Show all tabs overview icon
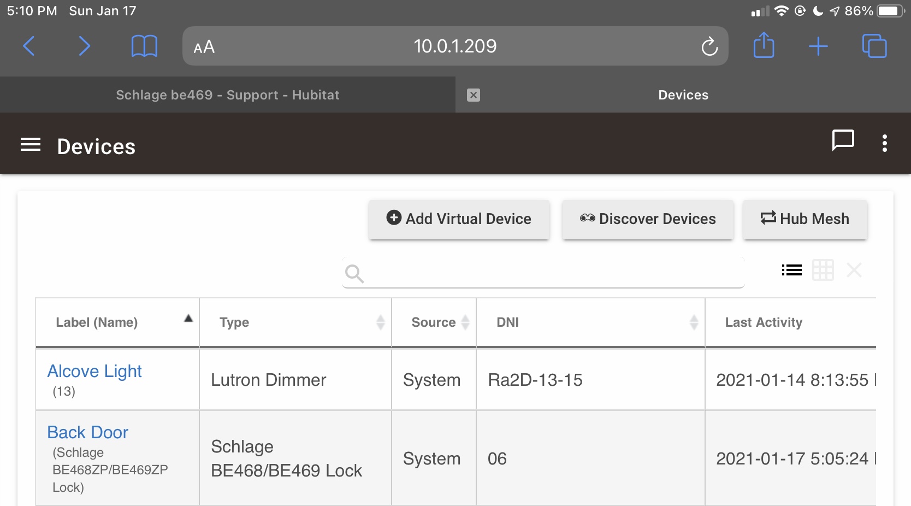This screenshot has width=911, height=506. click(x=874, y=46)
